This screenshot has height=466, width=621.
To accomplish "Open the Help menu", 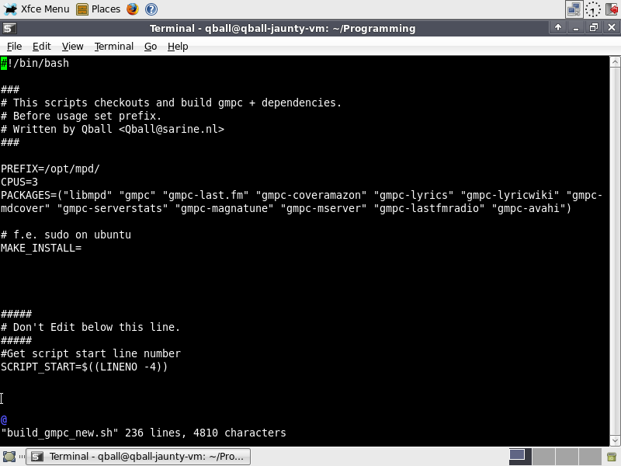I will 178,47.
